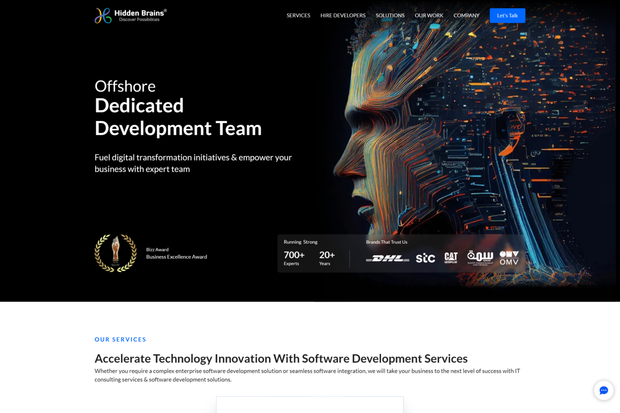Image resolution: width=620 pixels, height=413 pixels.
Task: Click the 700+ Experts statistic
Action: pyautogui.click(x=294, y=258)
